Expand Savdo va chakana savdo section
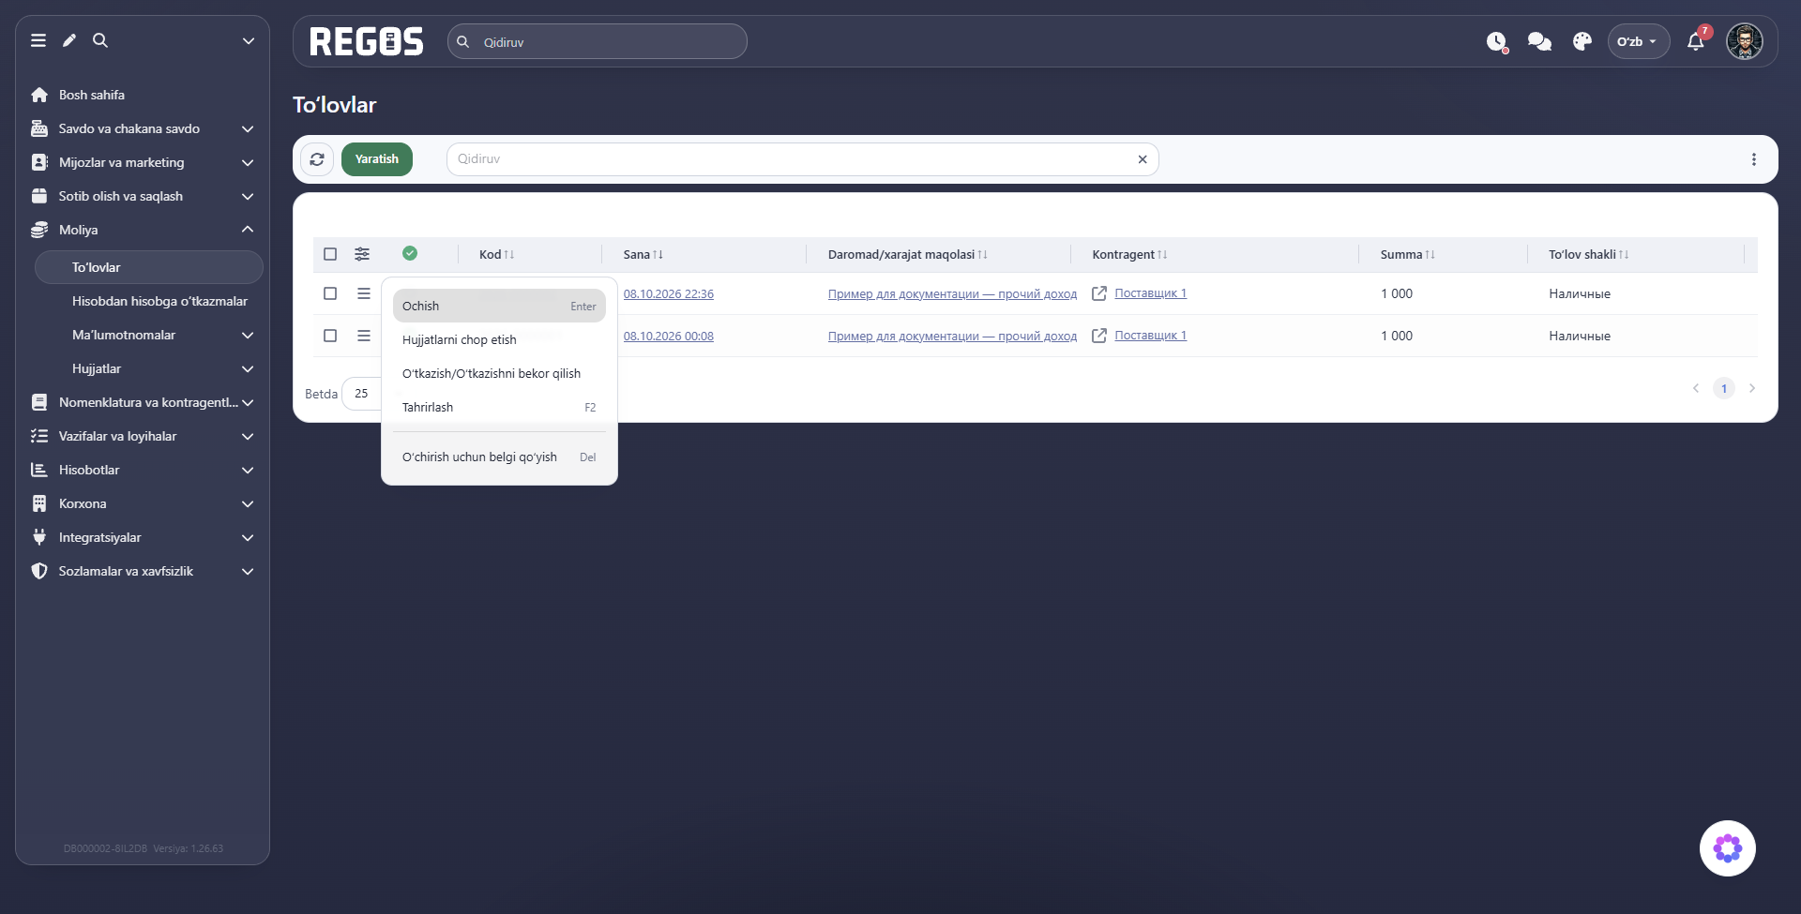1801x914 pixels. (x=143, y=128)
